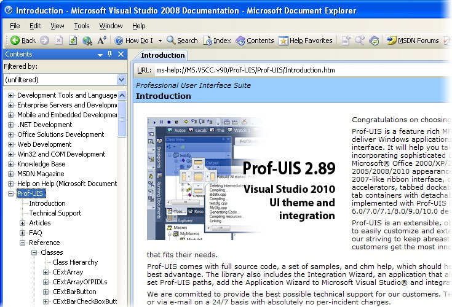Expand the CExtArrayOfPIDLs node
The image size is (452, 307).
pyautogui.click(x=46, y=282)
